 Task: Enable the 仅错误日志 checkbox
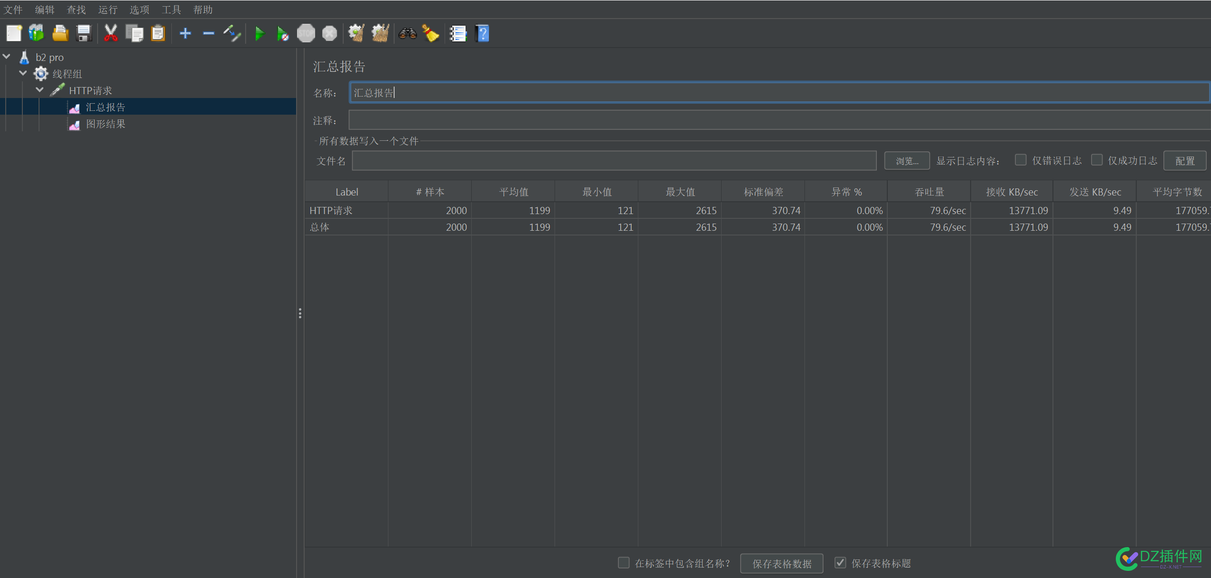(x=1021, y=160)
